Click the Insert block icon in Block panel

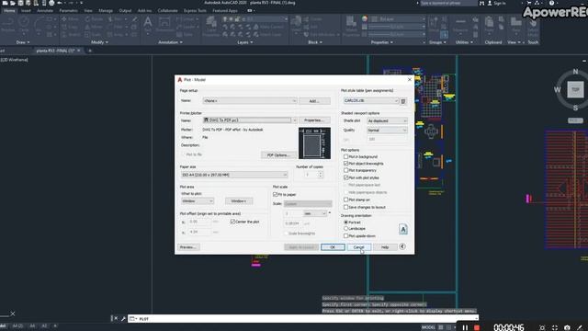tap(296, 24)
